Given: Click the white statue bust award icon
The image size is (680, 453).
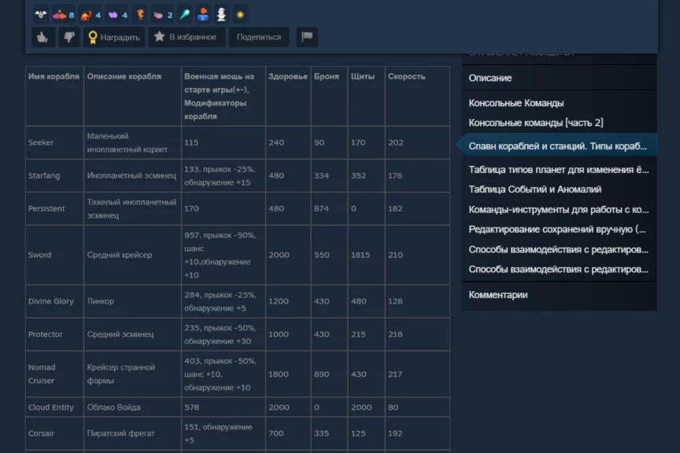Looking at the screenshot, I should [221, 14].
